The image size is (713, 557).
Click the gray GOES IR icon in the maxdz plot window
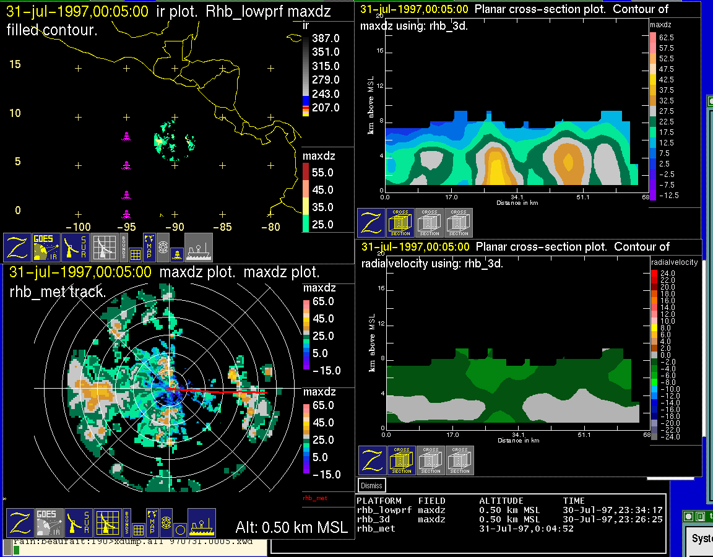coord(49,522)
